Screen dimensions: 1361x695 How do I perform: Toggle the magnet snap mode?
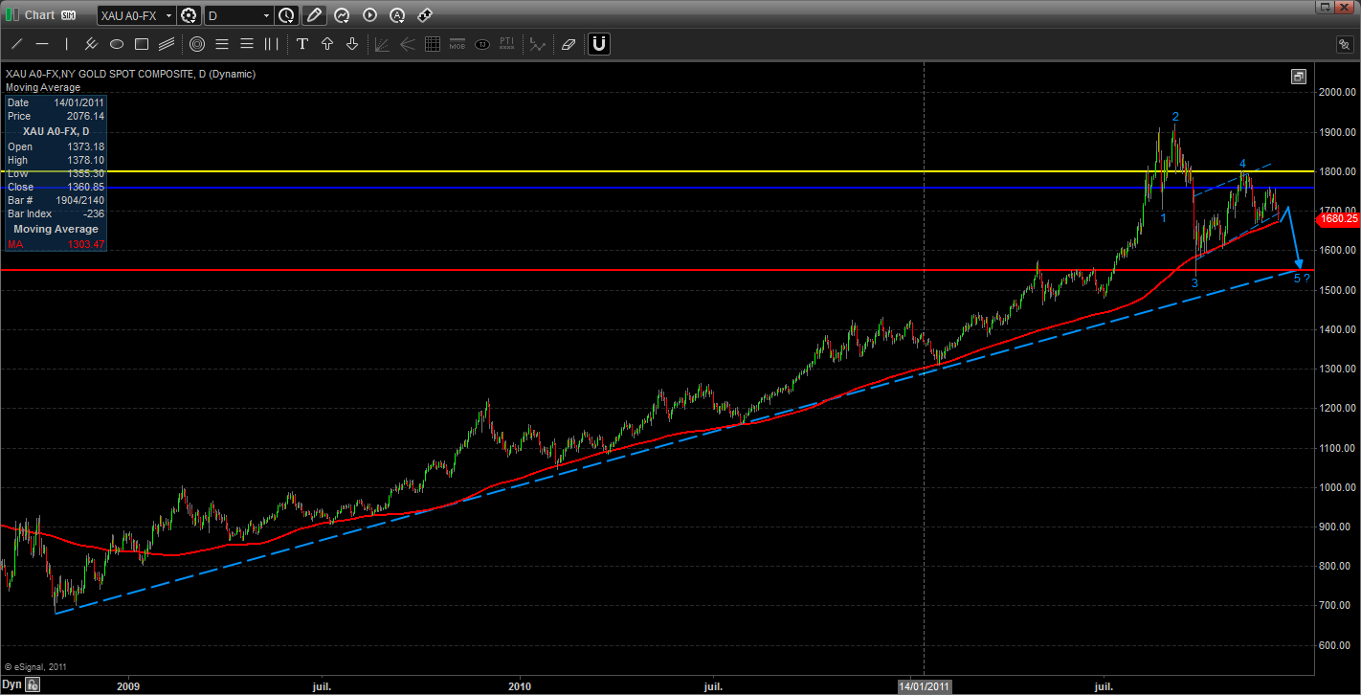599,44
